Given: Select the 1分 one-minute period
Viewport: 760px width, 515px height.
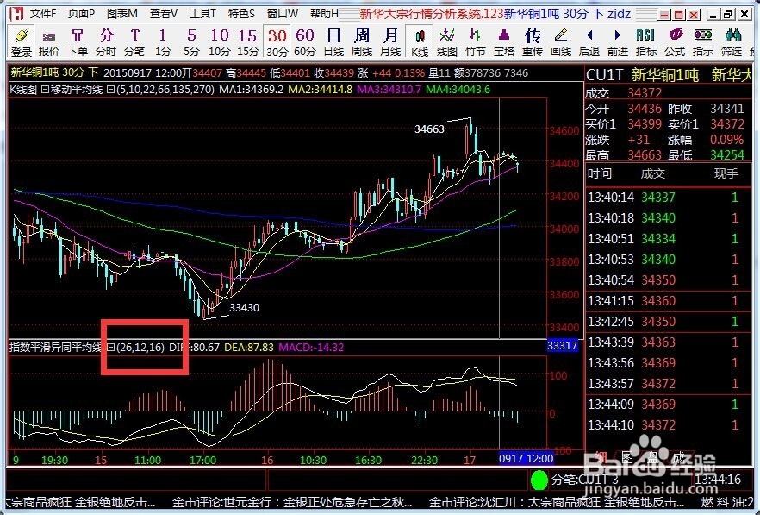Looking at the screenshot, I should (x=163, y=42).
